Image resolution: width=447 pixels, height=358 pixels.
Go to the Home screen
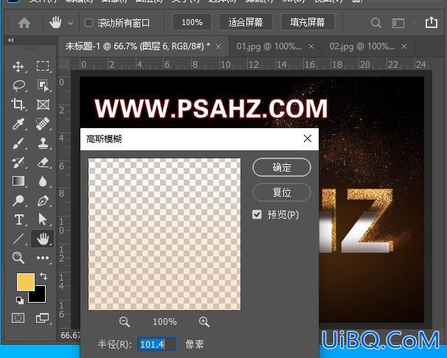click(24, 23)
